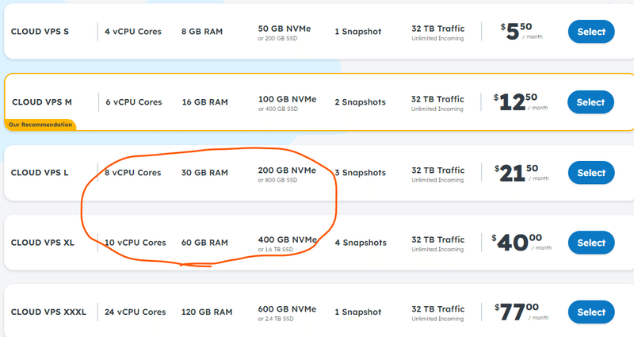Select the Cloud VPS S plan

[x=590, y=32]
